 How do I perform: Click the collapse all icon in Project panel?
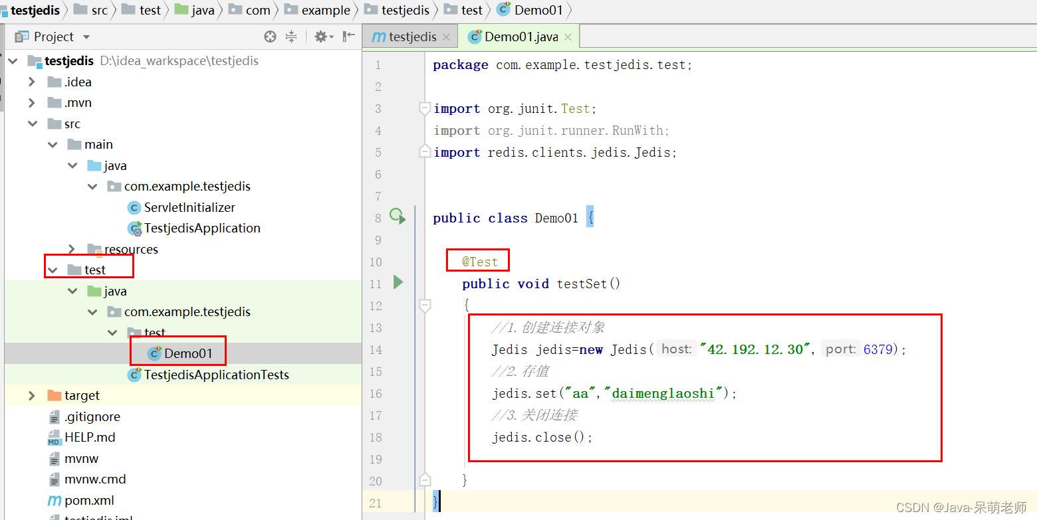click(x=291, y=37)
